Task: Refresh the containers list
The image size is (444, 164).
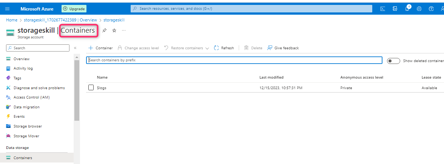Action: [x=224, y=48]
